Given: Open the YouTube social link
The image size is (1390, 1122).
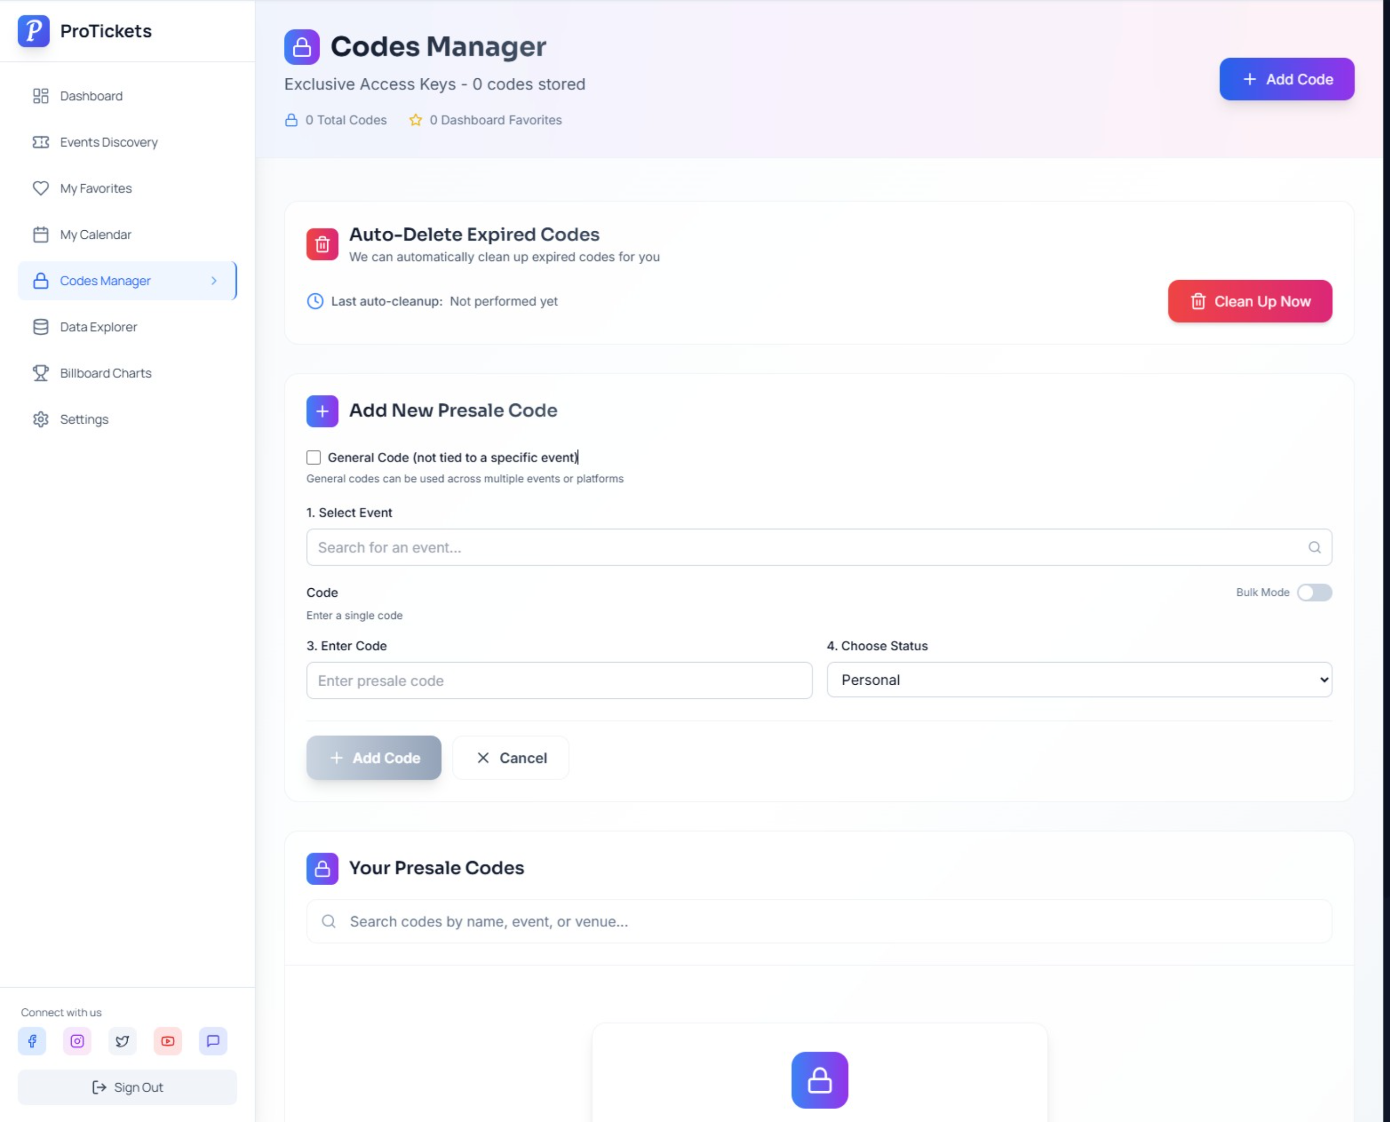Looking at the screenshot, I should click(167, 1041).
